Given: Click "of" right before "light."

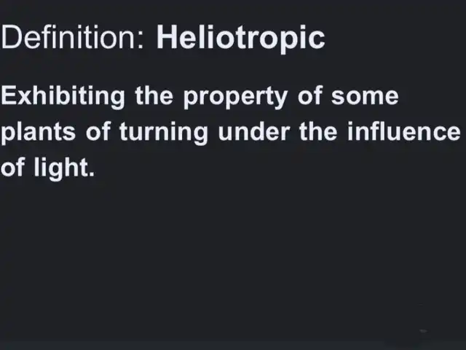Looking at the screenshot, I should click(x=12, y=167).
